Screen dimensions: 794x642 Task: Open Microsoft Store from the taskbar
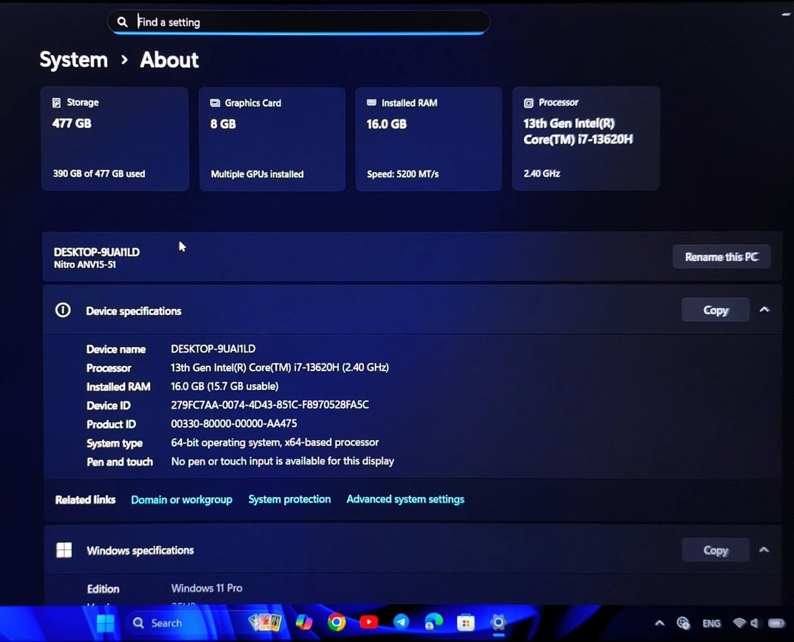click(466, 623)
